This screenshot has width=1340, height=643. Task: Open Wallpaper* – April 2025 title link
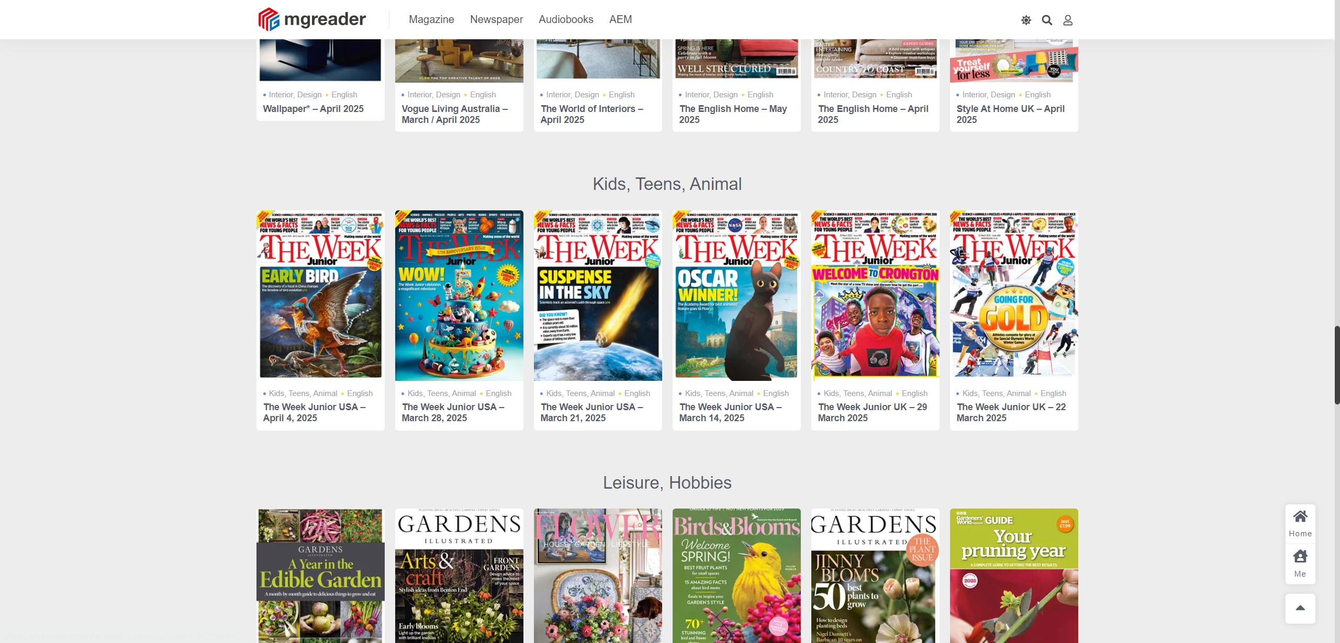point(313,109)
